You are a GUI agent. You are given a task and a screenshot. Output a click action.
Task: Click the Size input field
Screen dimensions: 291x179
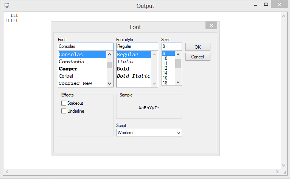171,46
